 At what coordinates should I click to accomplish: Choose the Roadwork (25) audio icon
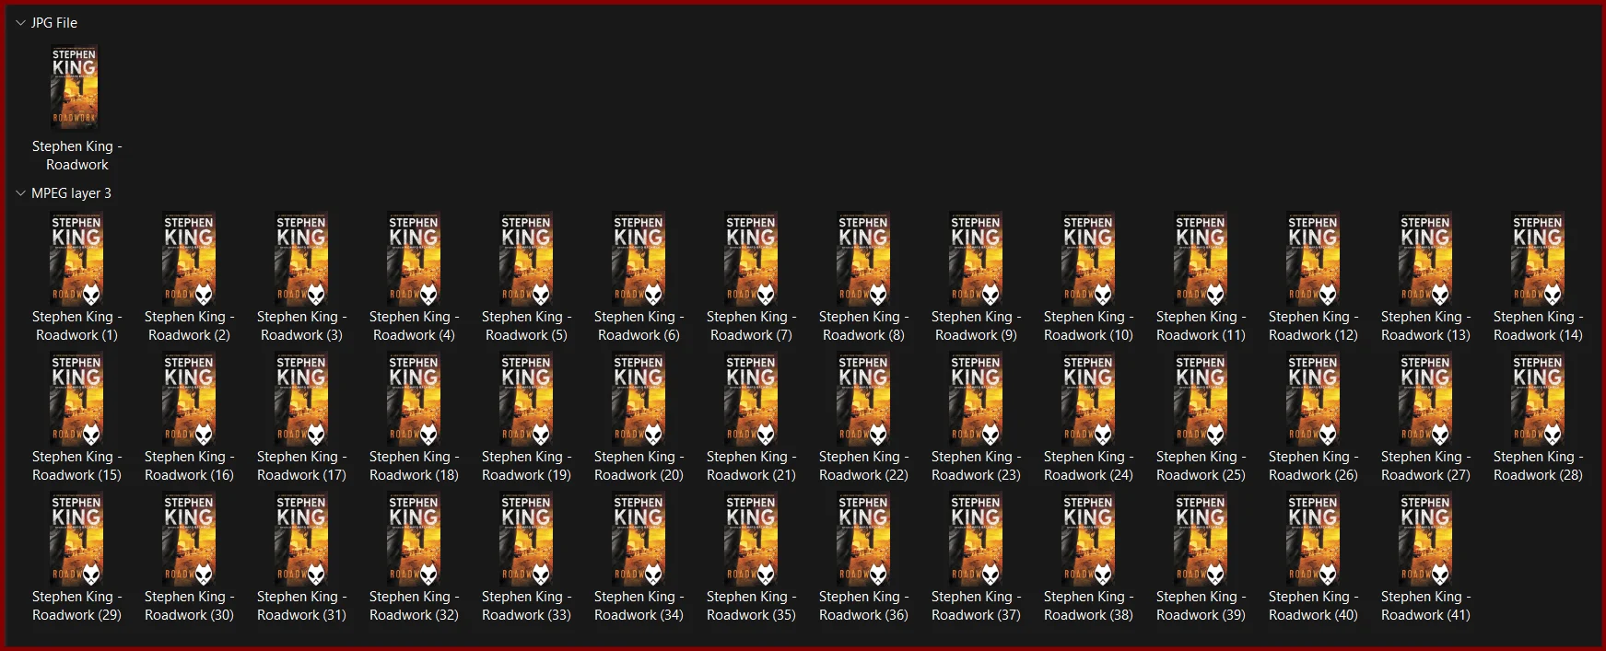[x=1201, y=400]
